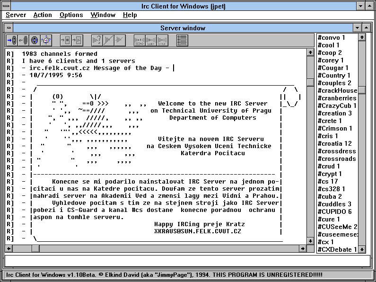Click the house icon with question marks
Image resolution: width=376 pixels, height=282 pixels.
[46, 40]
